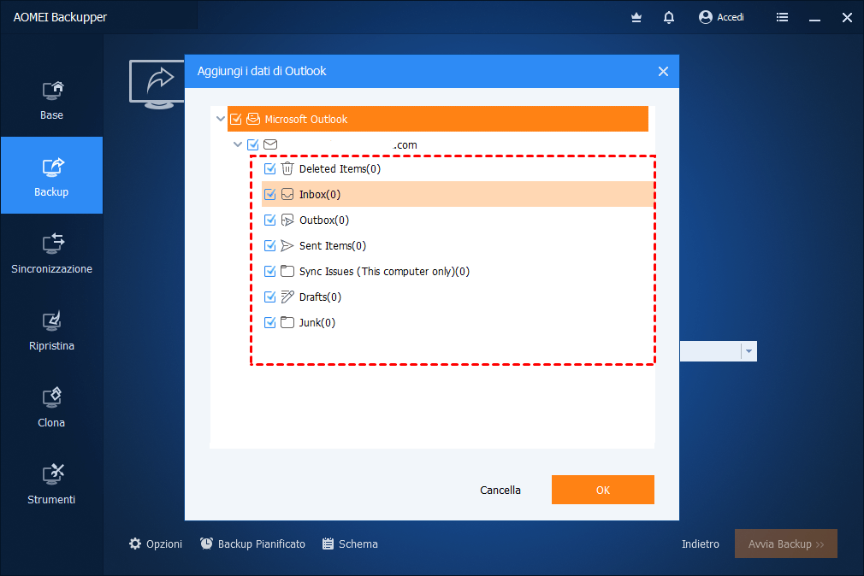
Task: Select the Microsoft Outlook root row
Action: click(437, 119)
